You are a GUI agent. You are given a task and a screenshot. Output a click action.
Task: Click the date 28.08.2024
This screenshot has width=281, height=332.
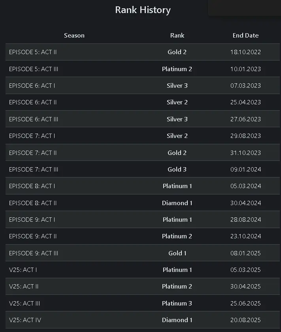[x=245, y=220]
